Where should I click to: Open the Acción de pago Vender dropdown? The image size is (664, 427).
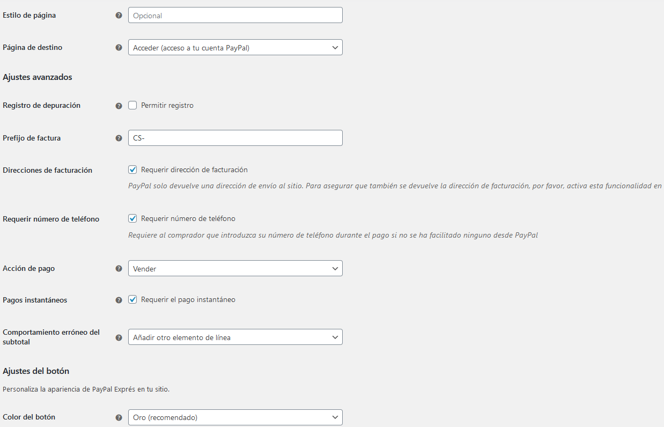coord(235,268)
